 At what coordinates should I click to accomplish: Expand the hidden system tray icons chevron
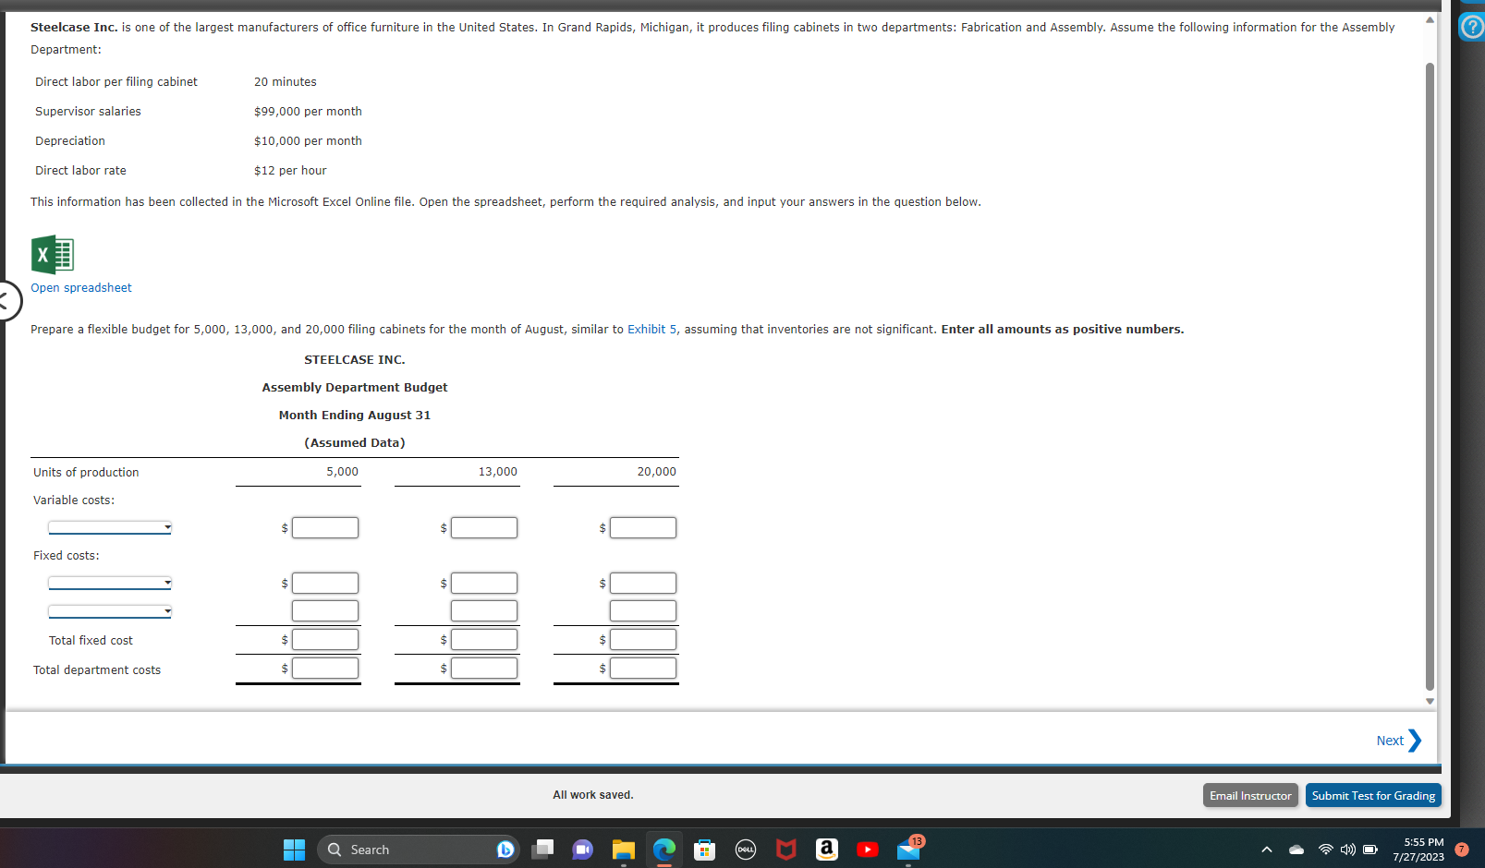[1265, 848]
